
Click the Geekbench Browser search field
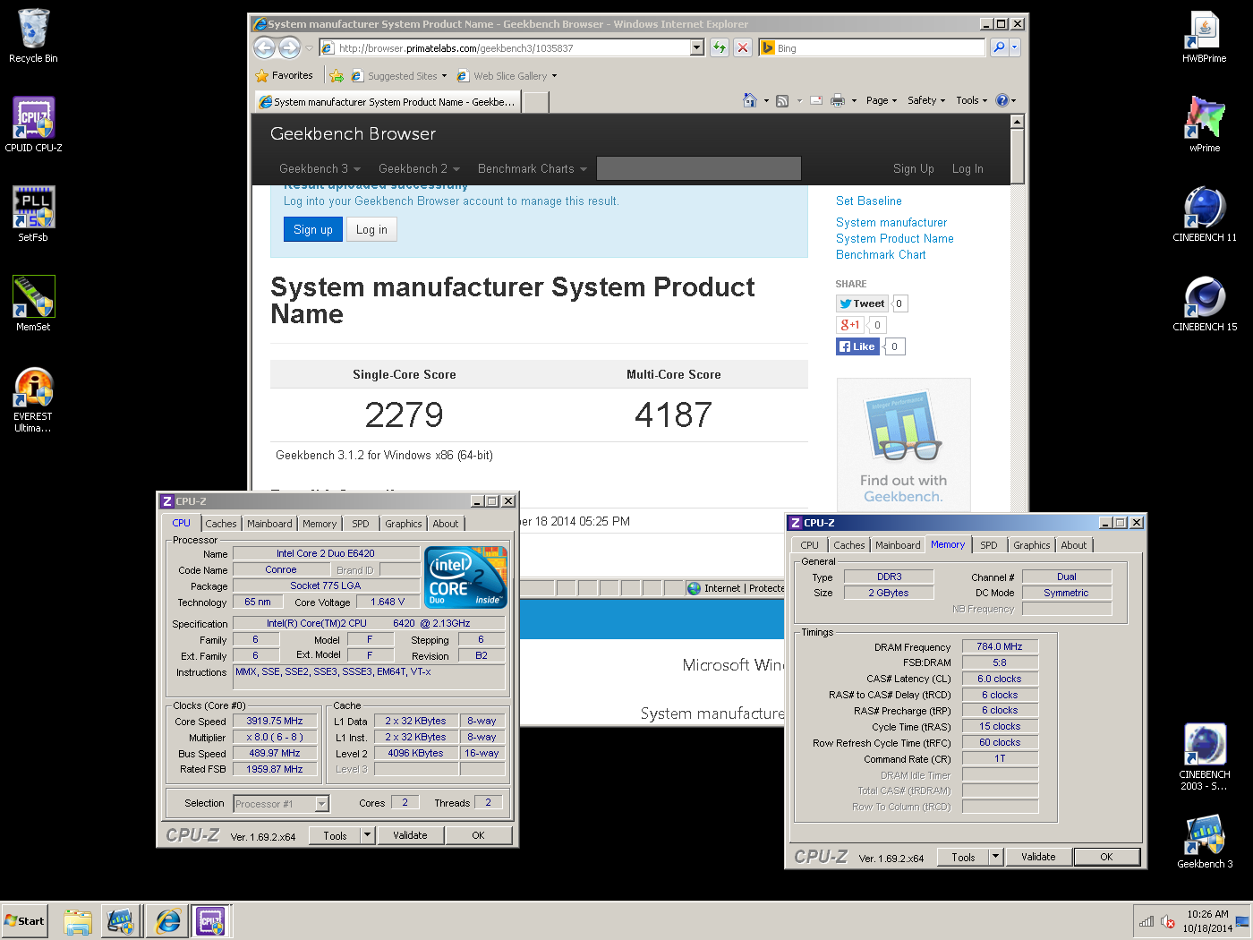(x=699, y=168)
